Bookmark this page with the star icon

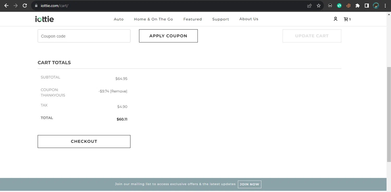[x=319, y=6]
